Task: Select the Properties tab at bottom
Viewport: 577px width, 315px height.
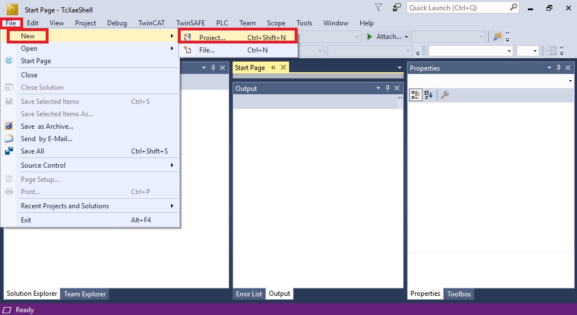Action: point(425,294)
